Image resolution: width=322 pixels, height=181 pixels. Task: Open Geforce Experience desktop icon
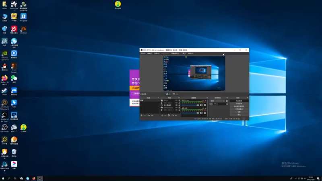pyautogui.click(x=4, y=56)
